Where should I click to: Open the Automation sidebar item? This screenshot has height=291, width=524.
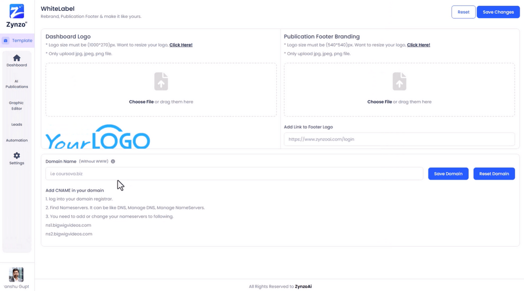(17, 141)
